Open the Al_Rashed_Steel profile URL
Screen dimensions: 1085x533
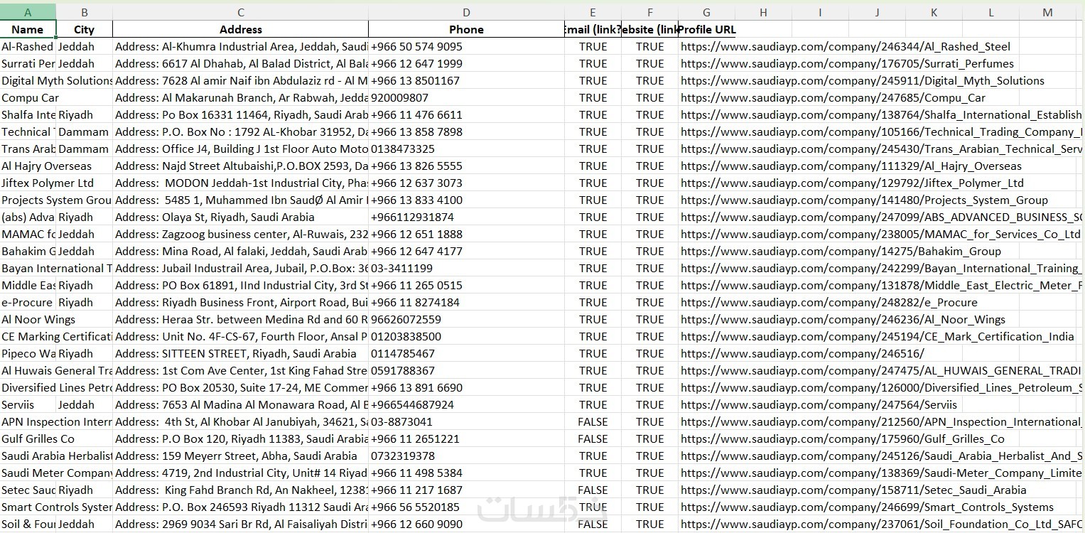[x=845, y=46]
